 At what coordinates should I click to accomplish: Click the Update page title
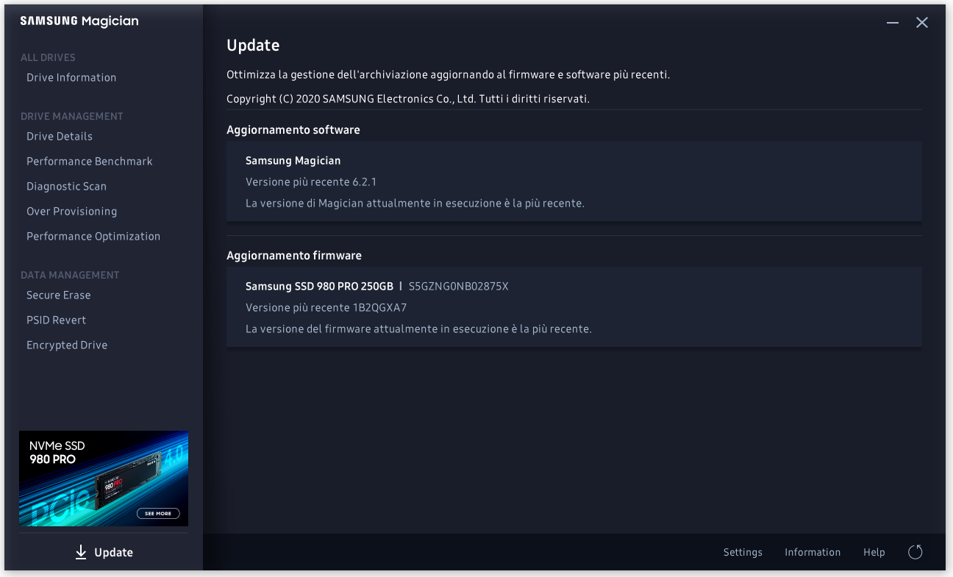click(x=253, y=45)
